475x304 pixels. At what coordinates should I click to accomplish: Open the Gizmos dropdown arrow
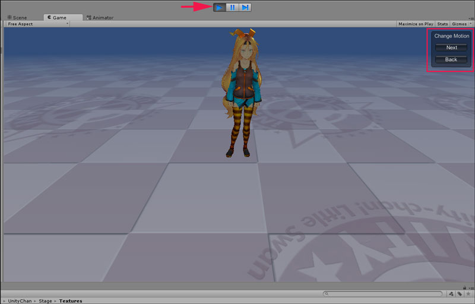470,24
